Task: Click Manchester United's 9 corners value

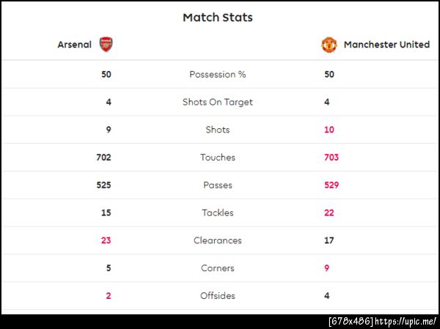Action: (x=327, y=268)
